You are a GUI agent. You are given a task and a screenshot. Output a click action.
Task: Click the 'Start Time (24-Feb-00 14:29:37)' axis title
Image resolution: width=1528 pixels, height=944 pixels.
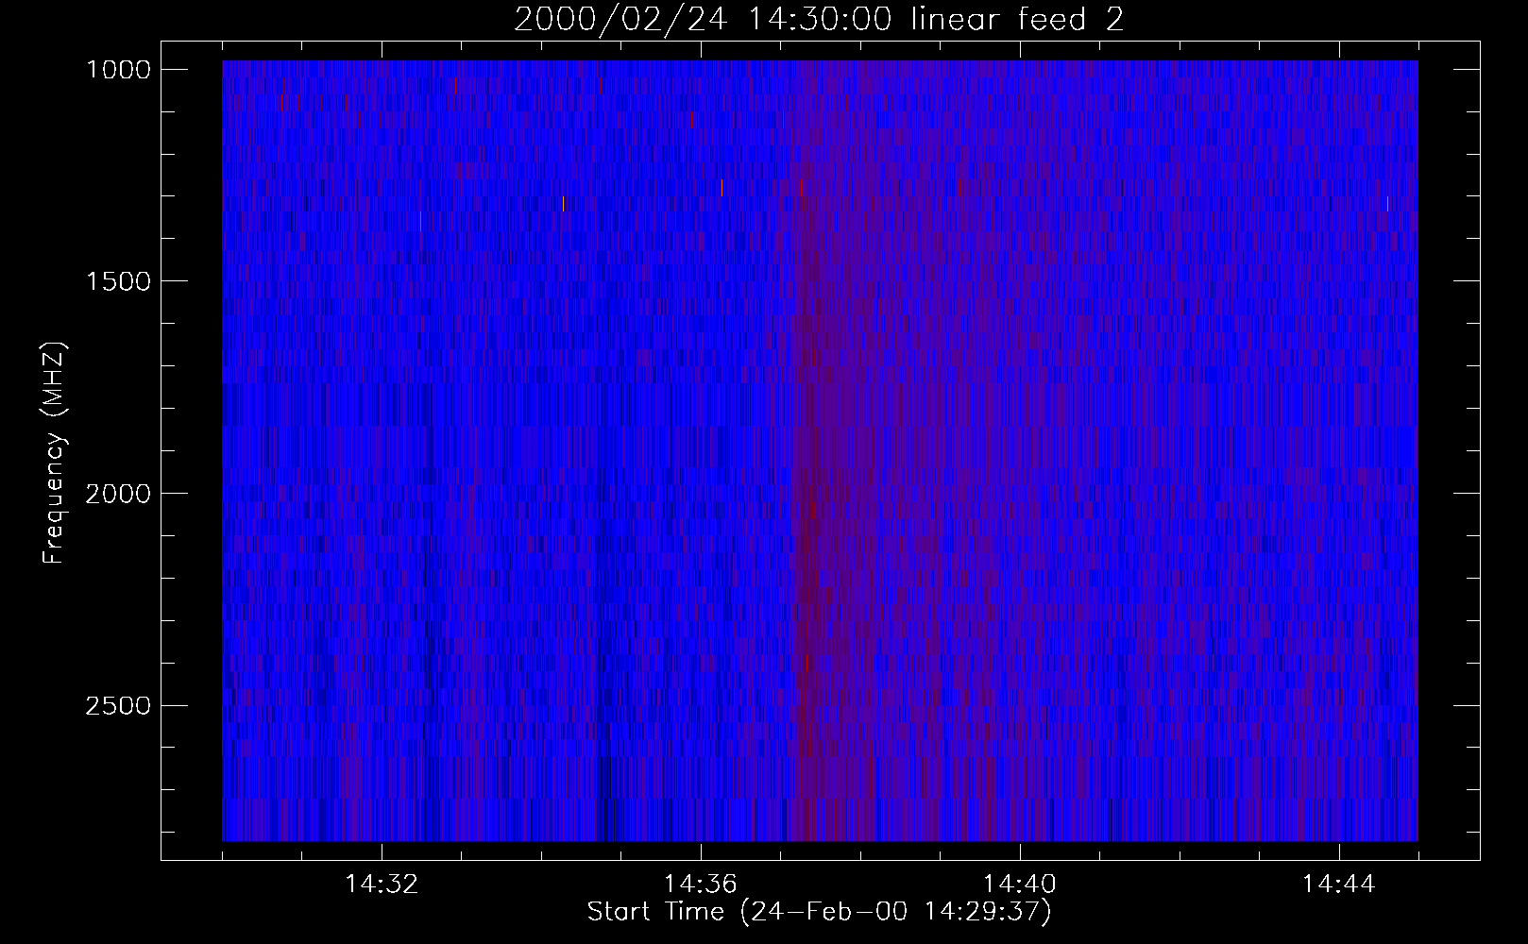[x=819, y=912]
